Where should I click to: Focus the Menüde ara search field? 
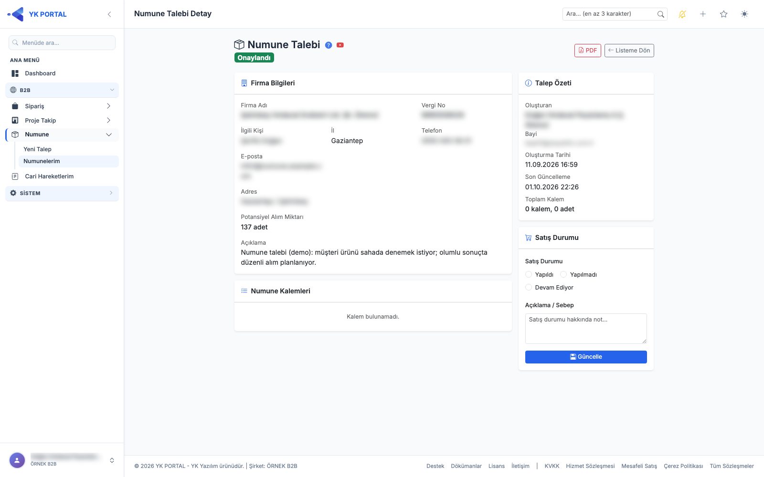[x=62, y=42]
